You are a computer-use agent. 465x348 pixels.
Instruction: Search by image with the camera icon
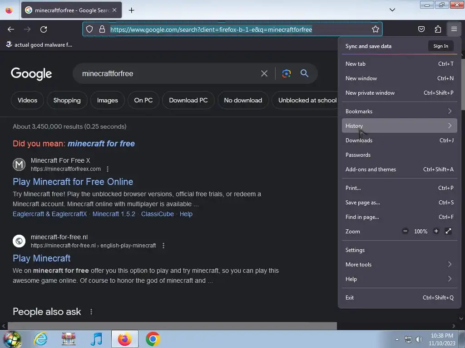click(x=286, y=73)
